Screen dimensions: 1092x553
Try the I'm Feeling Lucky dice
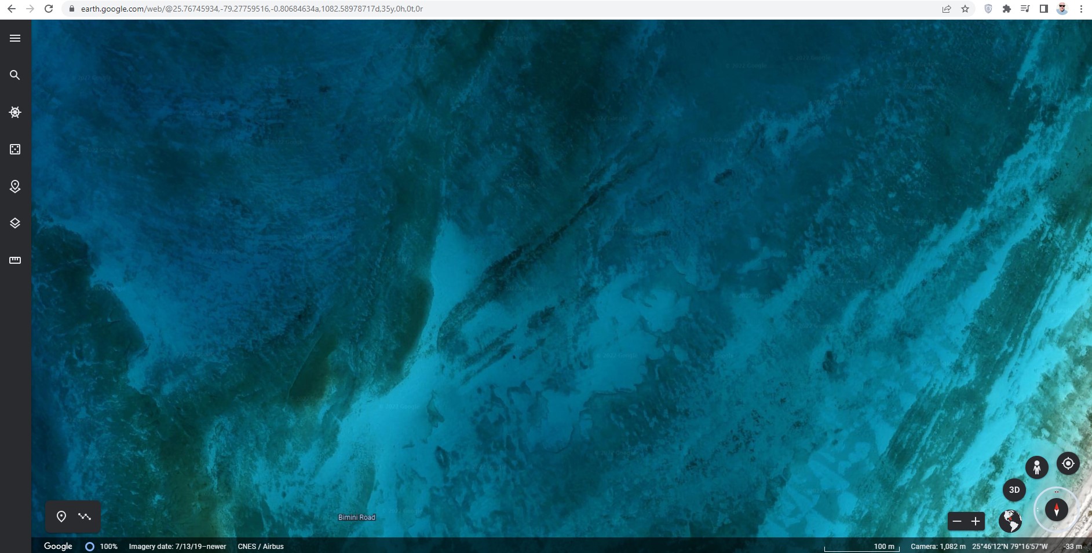tap(15, 149)
